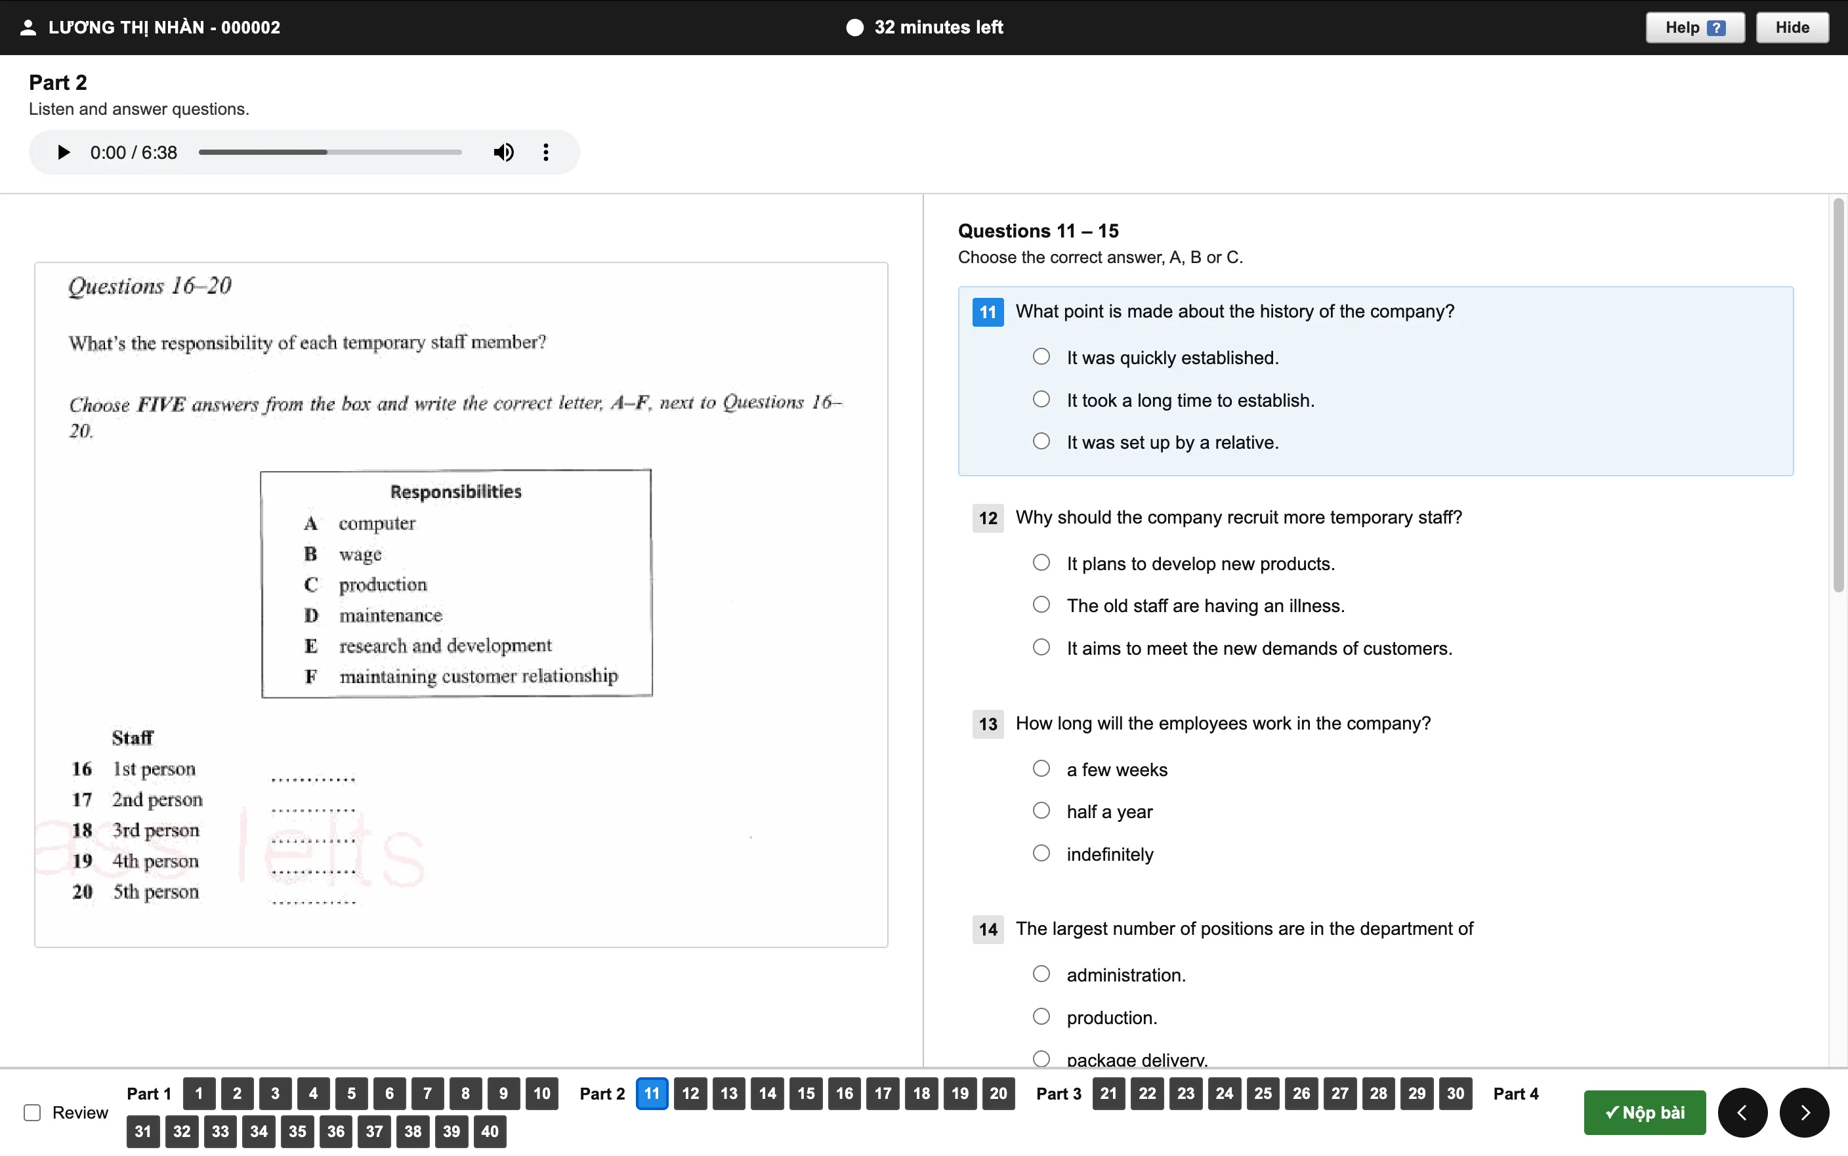Go to previous question with left arrow

tap(1742, 1113)
